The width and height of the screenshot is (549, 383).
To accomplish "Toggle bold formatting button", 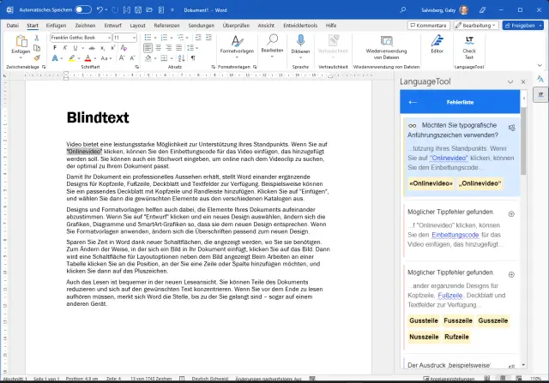I will [54, 48].
